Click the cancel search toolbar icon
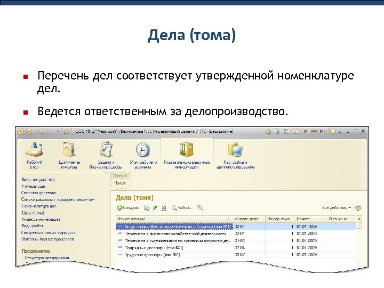The height and width of the screenshot is (288, 384). 200,207
